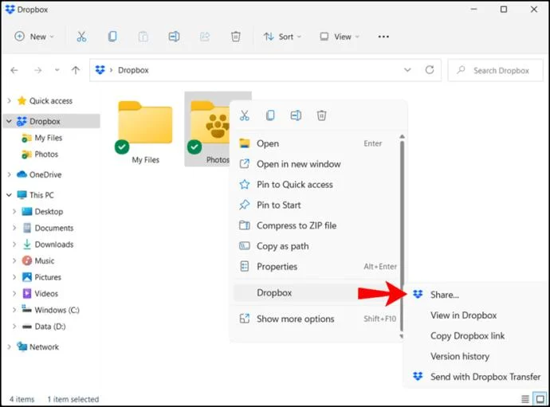Expand the Windows (C:) drive node
550x407 pixels.
[x=14, y=310]
